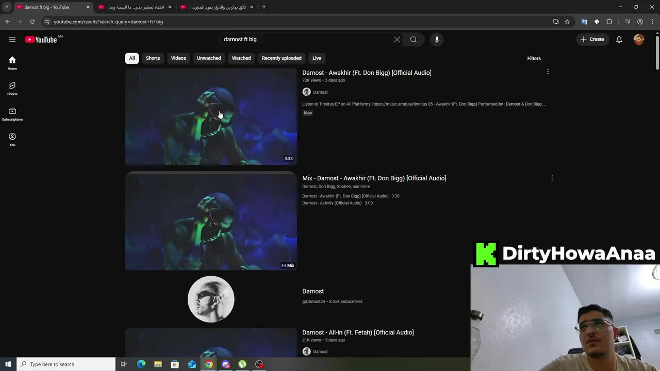Click the Windows taskbar search box

pyautogui.click(x=66, y=364)
